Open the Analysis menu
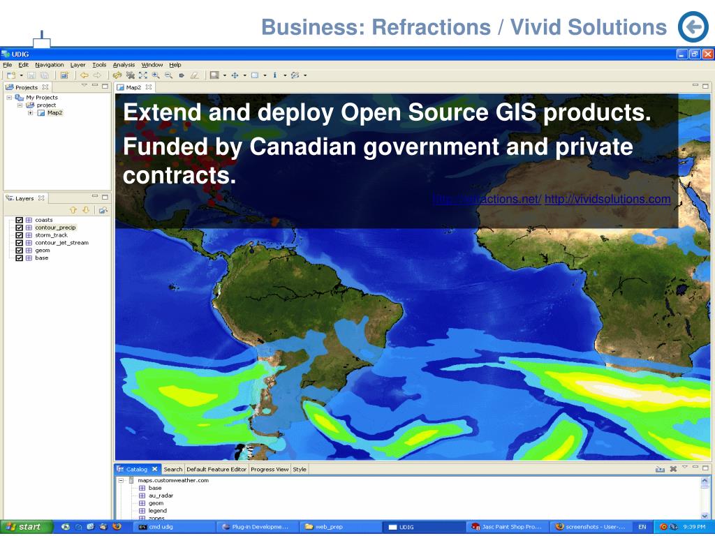Image resolution: width=715 pixels, height=536 pixels. (x=124, y=65)
